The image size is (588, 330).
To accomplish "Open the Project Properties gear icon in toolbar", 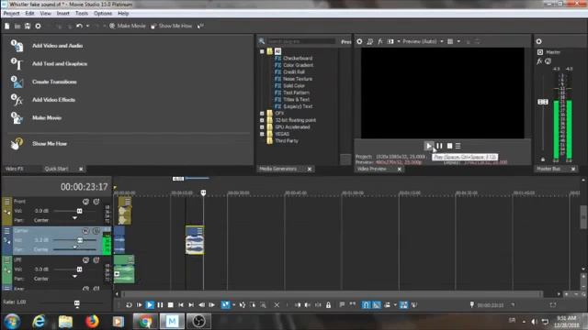I will pos(38,27).
